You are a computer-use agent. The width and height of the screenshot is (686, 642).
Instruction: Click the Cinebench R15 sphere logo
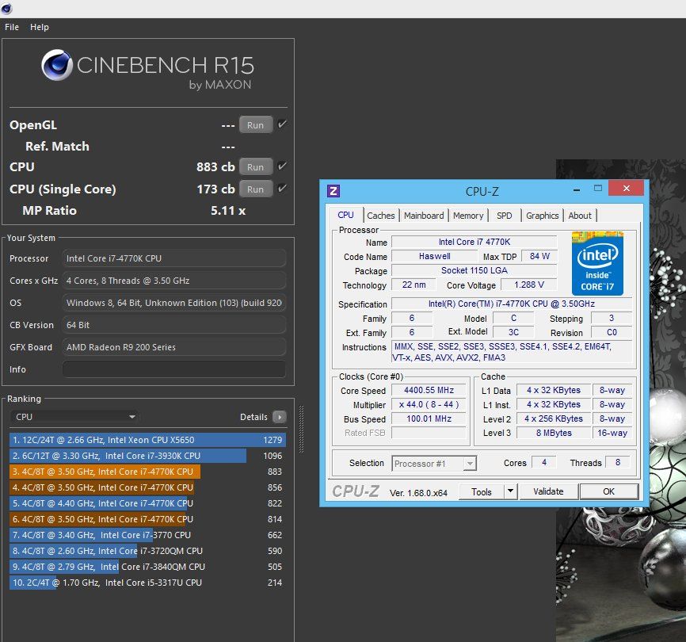point(57,67)
